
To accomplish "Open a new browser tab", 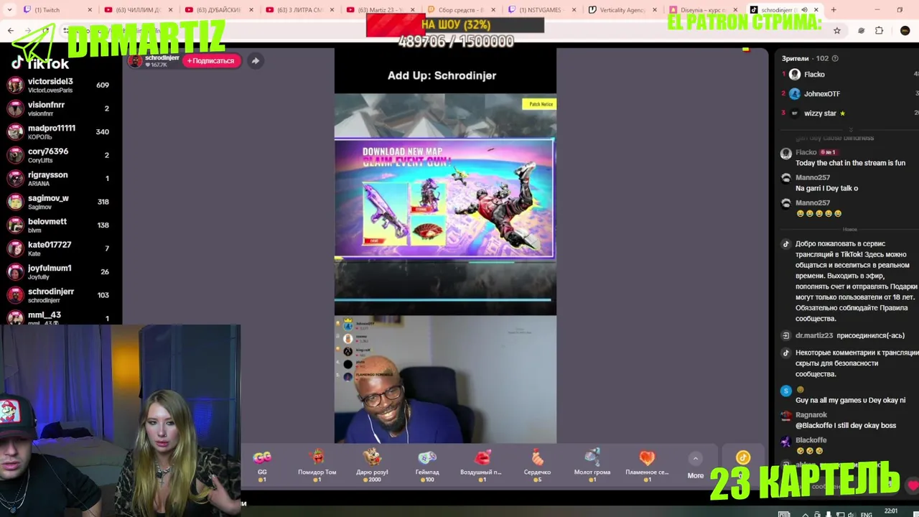I will point(834,10).
